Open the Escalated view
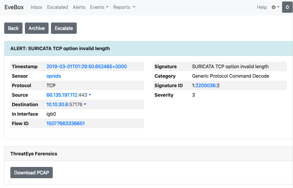Screen dimensions: 293x188 [57, 7]
